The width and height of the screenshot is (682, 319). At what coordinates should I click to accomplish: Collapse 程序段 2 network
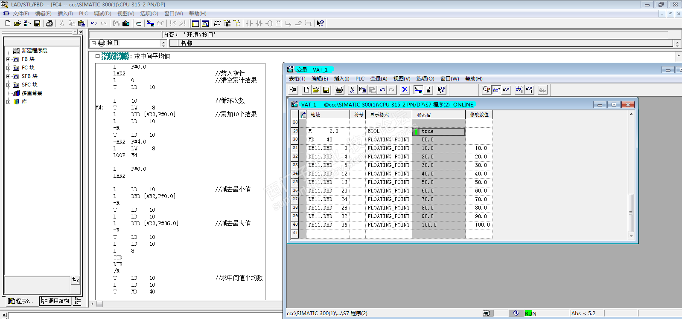(x=97, y=56)
